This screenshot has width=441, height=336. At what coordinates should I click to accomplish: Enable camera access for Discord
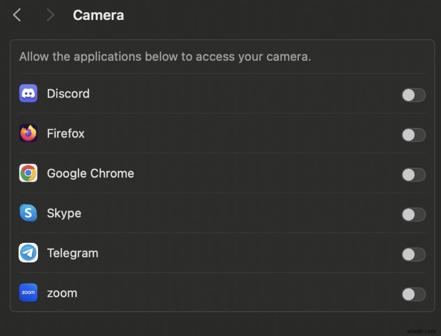pyautogui.click(x=413, y=95)
